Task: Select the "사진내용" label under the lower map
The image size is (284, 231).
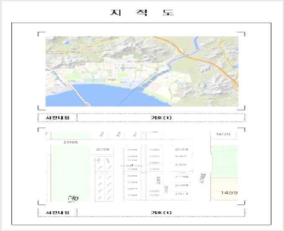Action: [x=58, y=213]
